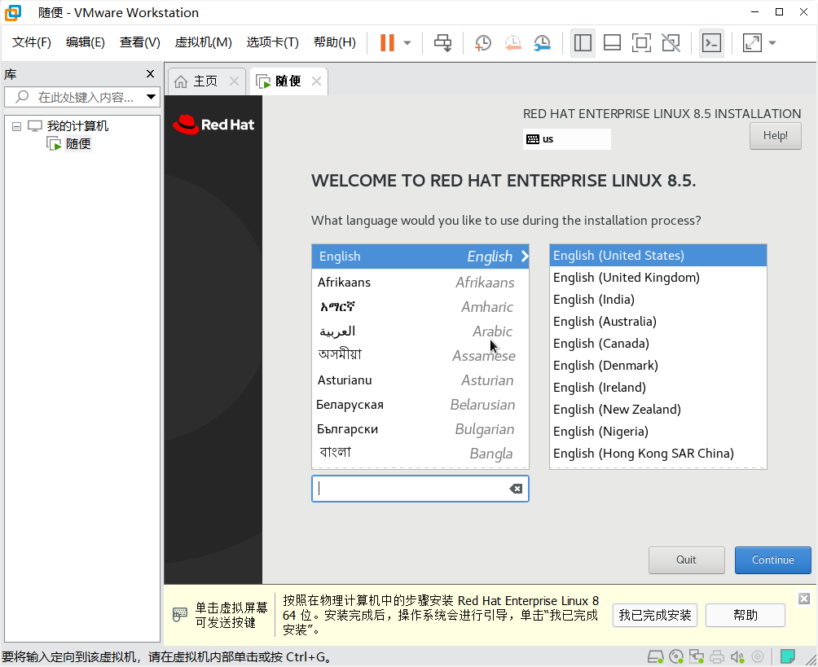Viewport: 818px width, 667px height.
Task: Select English (Ireland) locale
Action: point(657,387)
